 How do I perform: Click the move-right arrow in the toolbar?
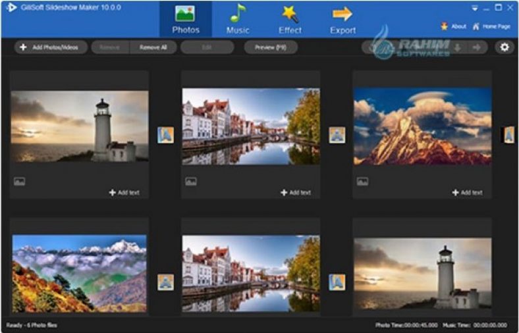tap(476, 47)
